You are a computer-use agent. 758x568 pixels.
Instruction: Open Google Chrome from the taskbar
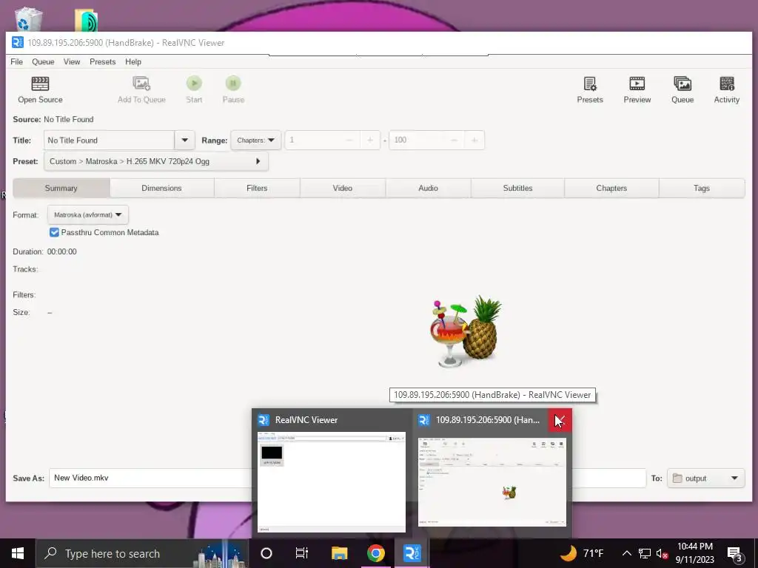tap(375, 553)
